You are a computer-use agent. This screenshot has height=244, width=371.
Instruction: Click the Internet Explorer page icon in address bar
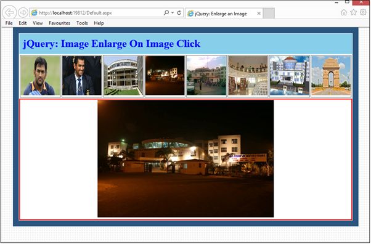point(35,13)
